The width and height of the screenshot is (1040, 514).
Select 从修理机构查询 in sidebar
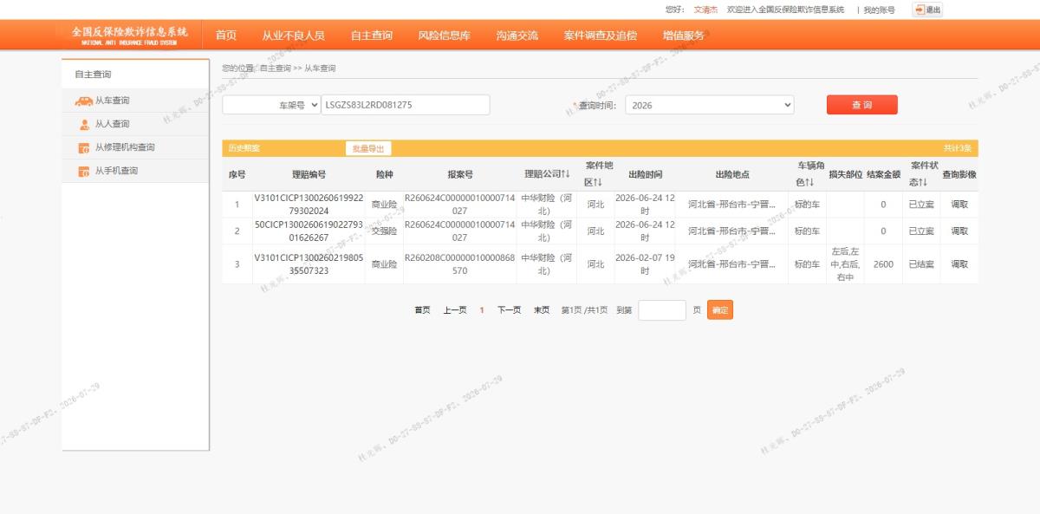coord(125,148)
